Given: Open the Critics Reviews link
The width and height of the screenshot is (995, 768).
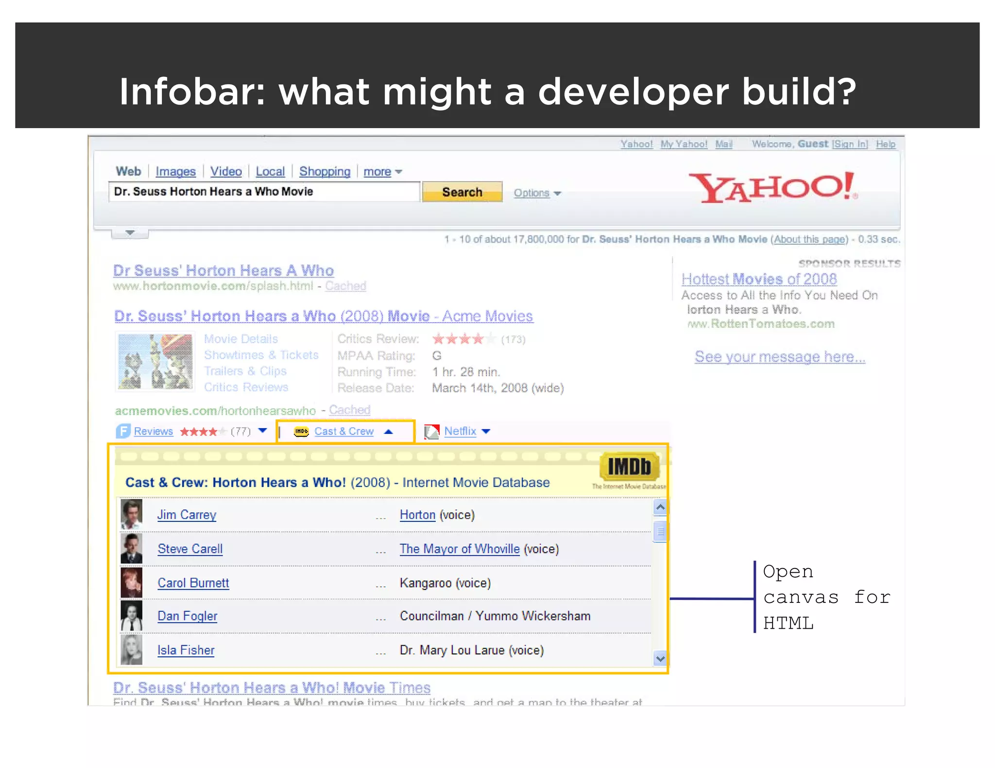Looking at the screenshot, I should click(x=246, y=387).
